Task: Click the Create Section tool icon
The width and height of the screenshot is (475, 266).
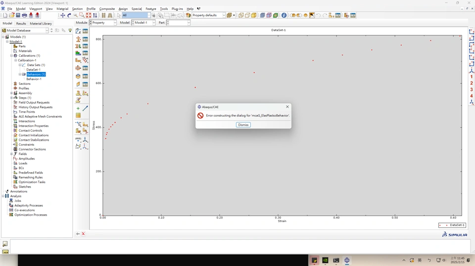Action: tap(78, 39)
